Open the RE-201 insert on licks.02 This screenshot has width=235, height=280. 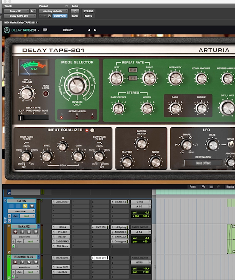(61, 236)
